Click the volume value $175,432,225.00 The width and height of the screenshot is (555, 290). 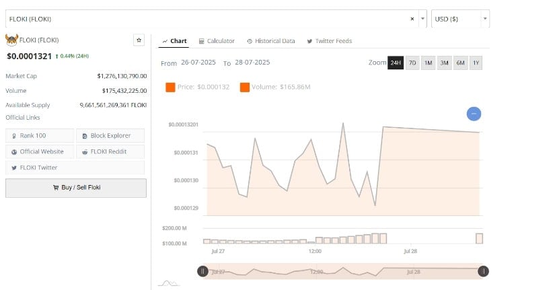tap(124, 91)
